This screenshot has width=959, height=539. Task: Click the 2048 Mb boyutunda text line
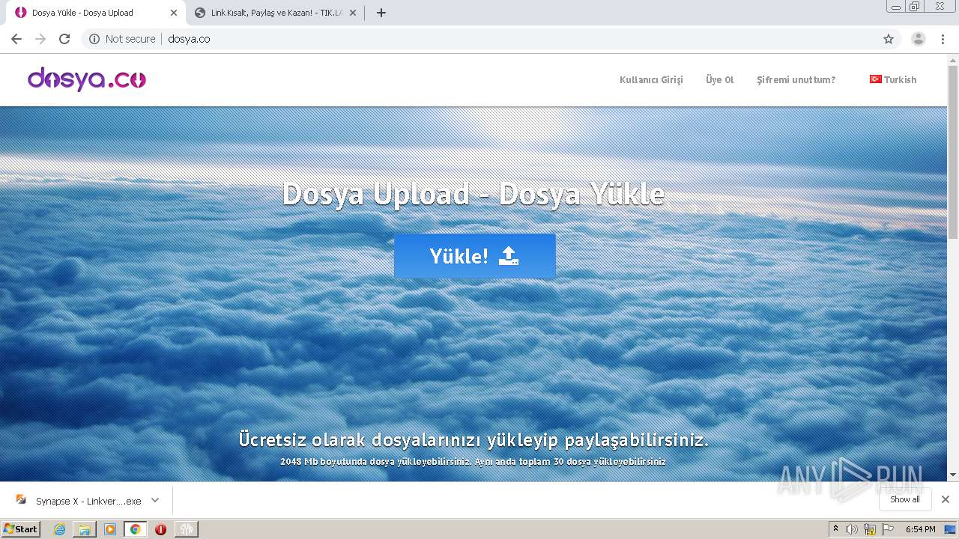pyautogui.click(x=473, y=461)
